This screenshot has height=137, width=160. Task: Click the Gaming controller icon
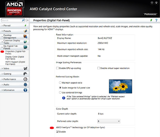pyautogui.click(x=25, y=74)
